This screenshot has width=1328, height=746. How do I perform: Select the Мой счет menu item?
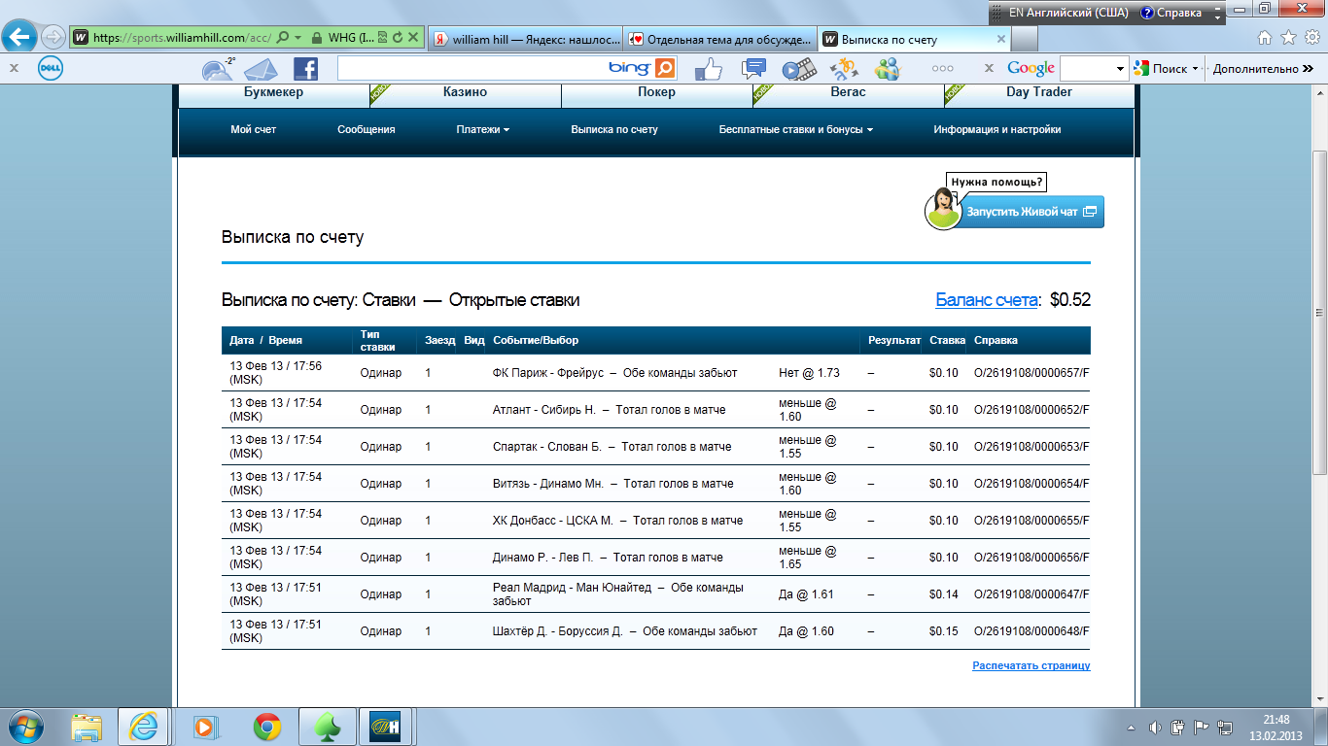click(253, 129)
